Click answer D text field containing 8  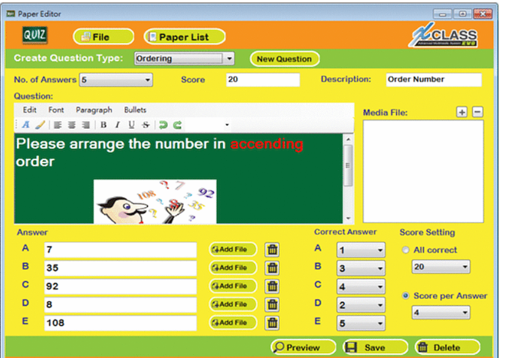(120, 305)
